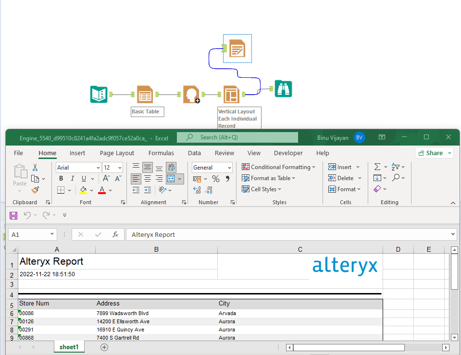Open the Formulas ribbon menu
Screen dimensions: 461x355
tap(161, 153)
